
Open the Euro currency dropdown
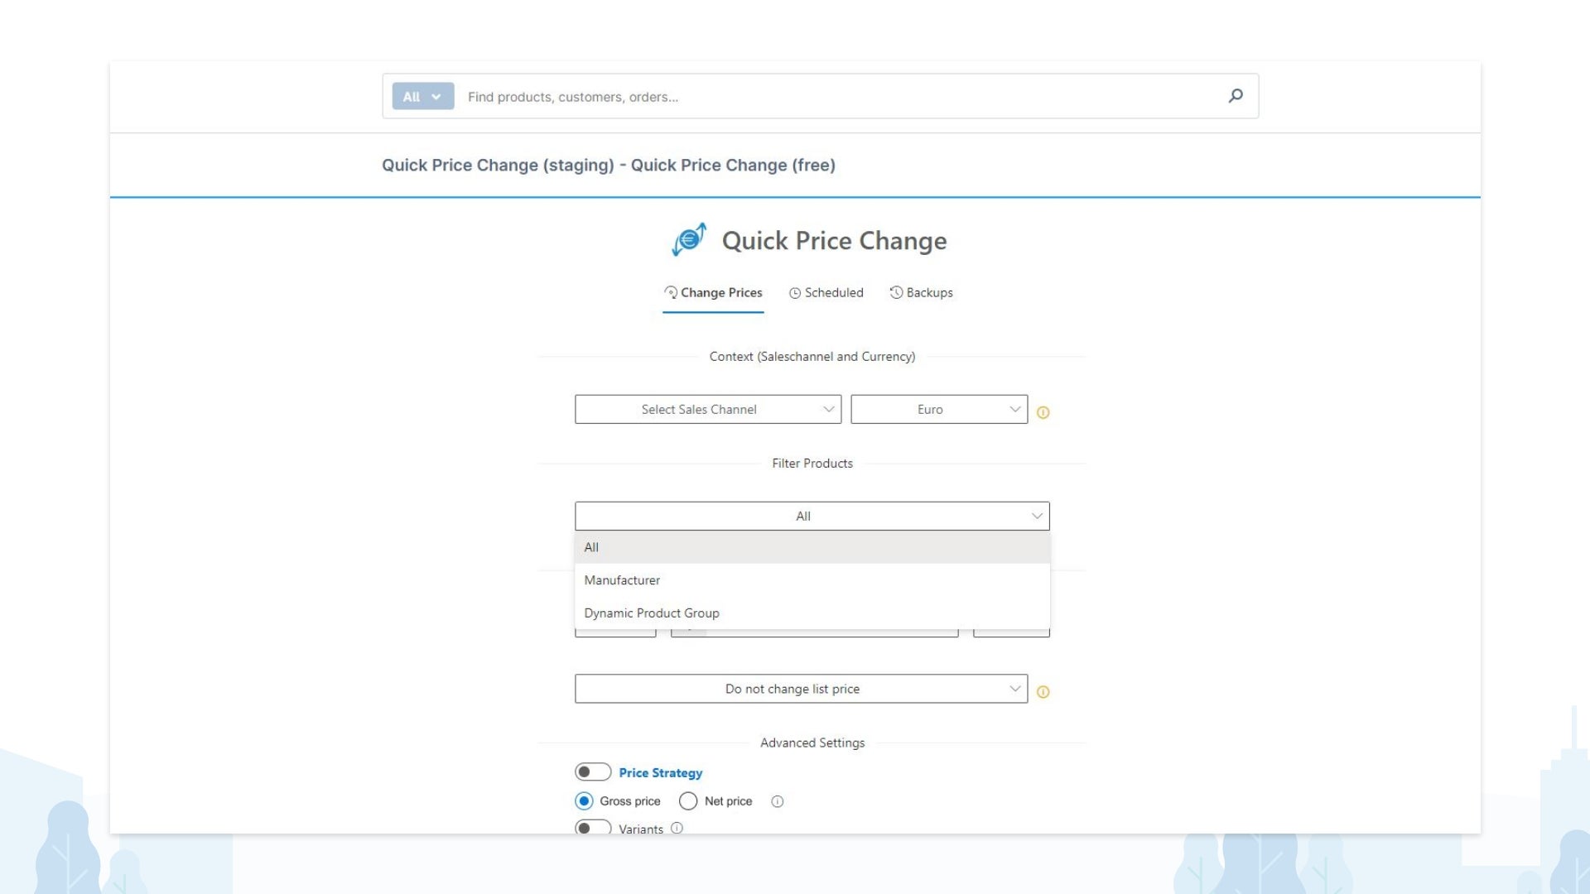tap(939, 410)
